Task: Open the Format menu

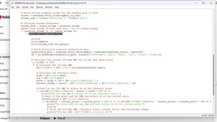Action: (25, 7)
